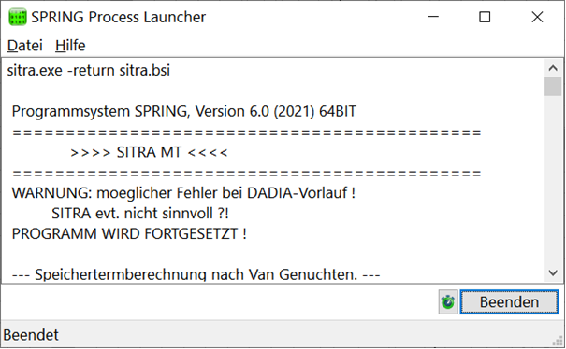Click the Beendet status bar text
The image size is (566, 349).
coord(31,335)
